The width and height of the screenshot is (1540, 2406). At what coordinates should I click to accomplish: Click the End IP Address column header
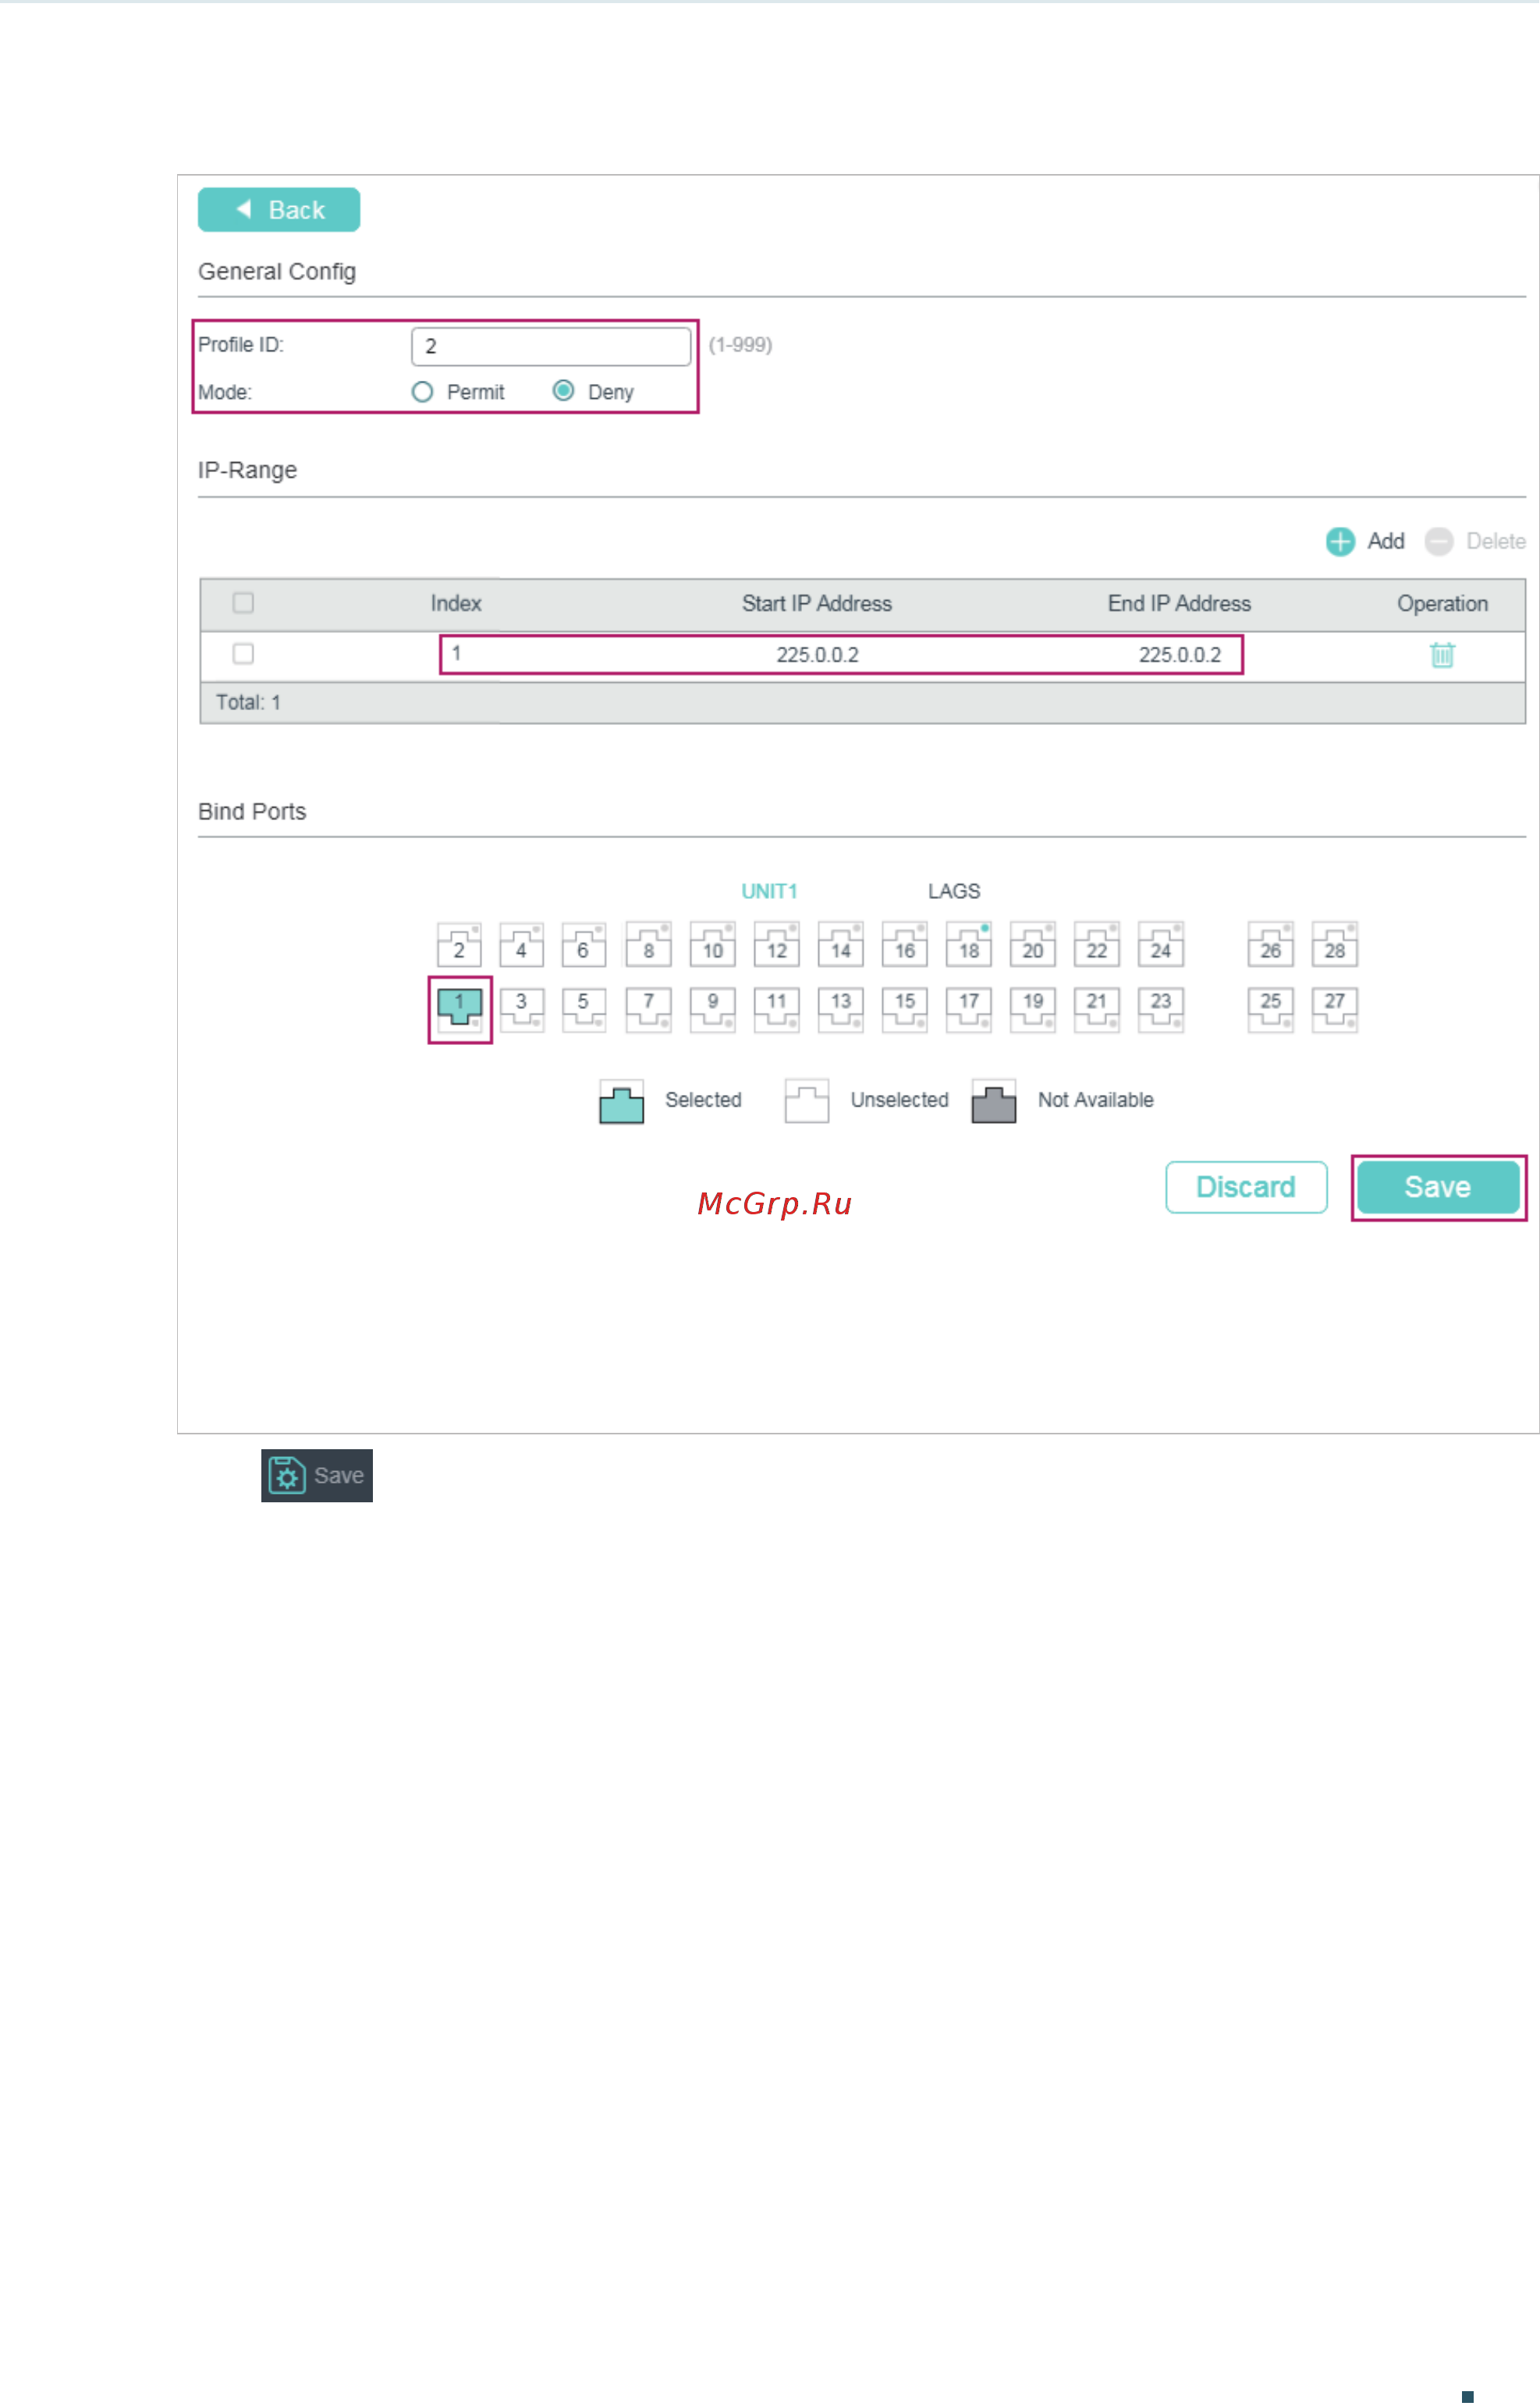pos(1180,604)
